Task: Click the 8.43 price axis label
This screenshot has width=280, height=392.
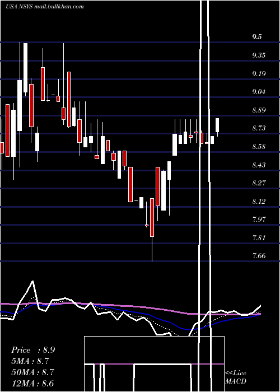Action: tap(259, 165)
